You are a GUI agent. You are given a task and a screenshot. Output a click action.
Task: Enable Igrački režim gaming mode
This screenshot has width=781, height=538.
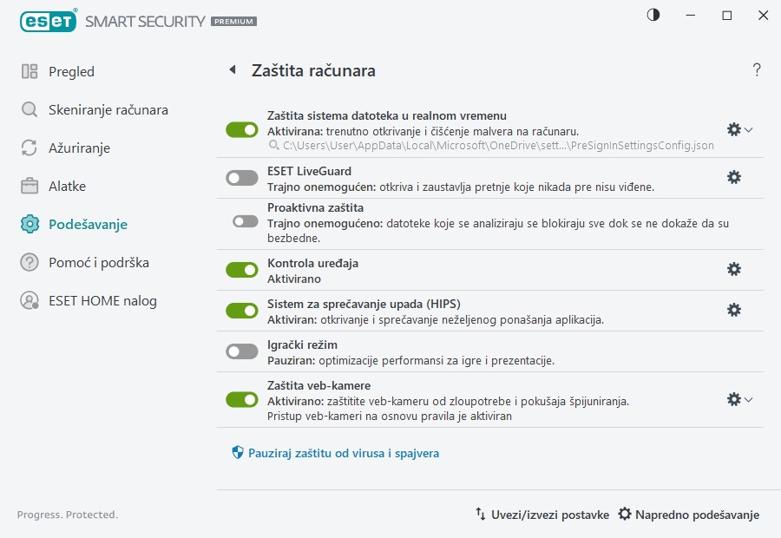click(241, 351)
